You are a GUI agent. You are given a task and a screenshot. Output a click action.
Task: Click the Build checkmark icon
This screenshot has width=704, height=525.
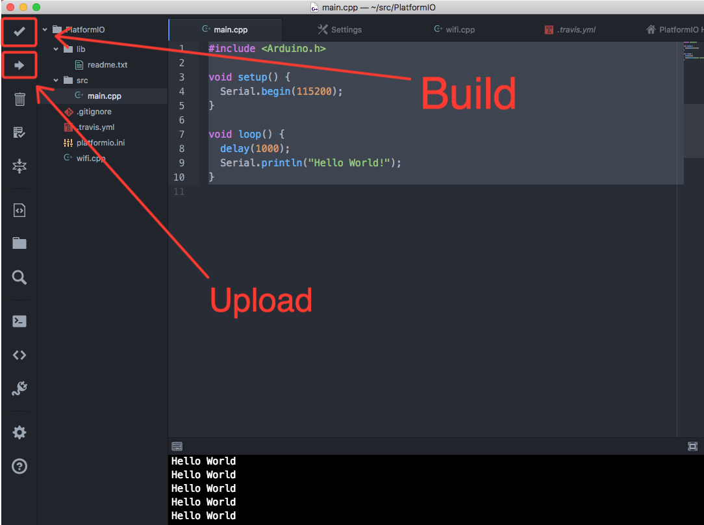[x=19, y=31]
